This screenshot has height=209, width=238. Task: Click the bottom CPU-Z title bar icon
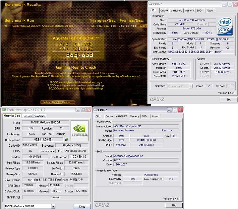point(96,110)
